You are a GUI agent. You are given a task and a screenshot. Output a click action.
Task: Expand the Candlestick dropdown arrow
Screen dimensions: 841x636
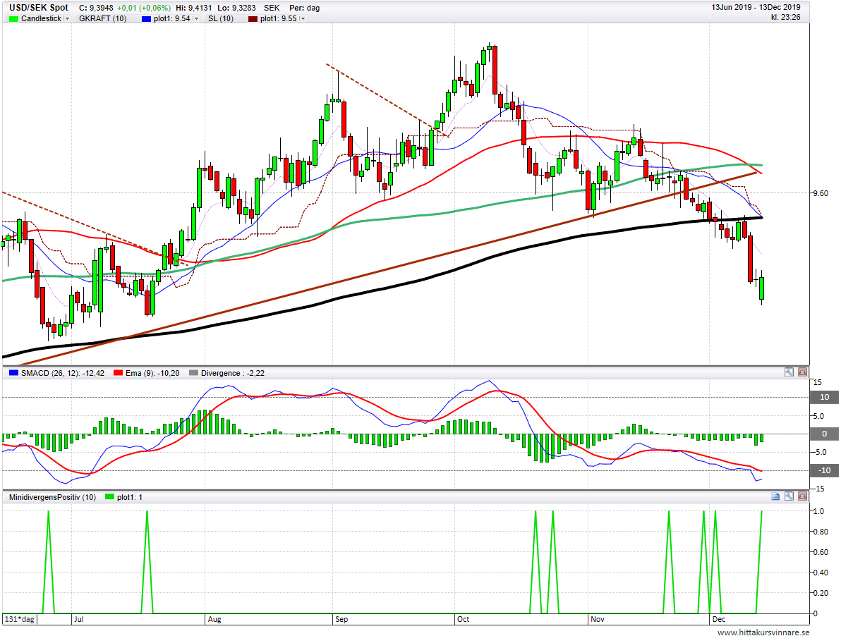pyautogui.click(x=67, y=19)
